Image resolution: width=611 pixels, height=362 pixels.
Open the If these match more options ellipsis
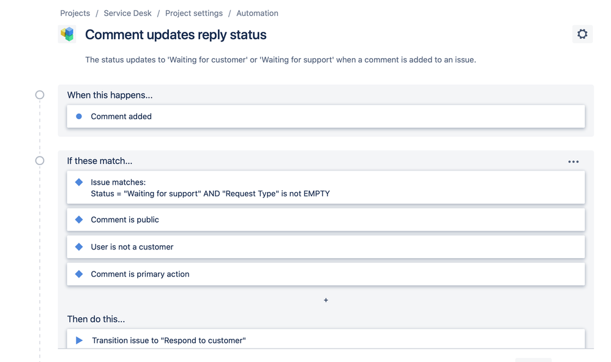point(573,161)
